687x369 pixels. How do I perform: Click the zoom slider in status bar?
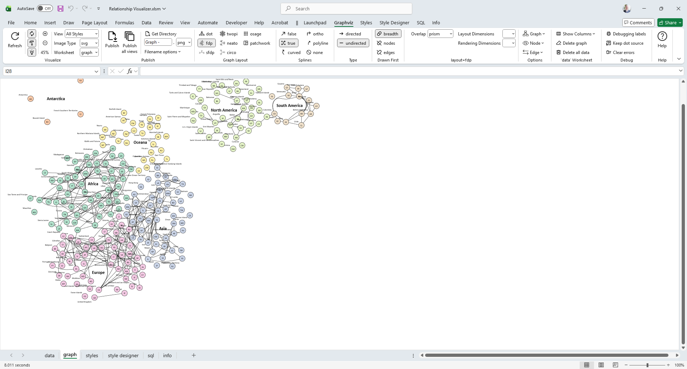tap(647, 365)
